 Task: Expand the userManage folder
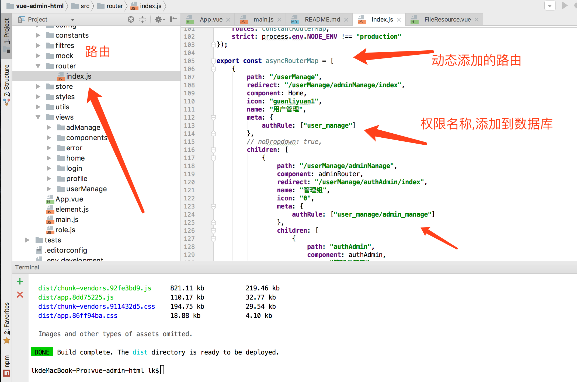pos(49,189)
